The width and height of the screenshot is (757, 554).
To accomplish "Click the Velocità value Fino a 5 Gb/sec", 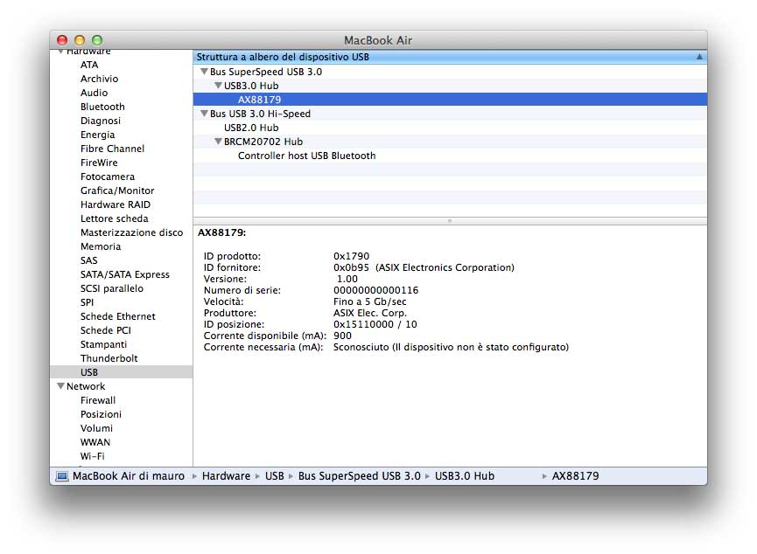I will 370,301.
